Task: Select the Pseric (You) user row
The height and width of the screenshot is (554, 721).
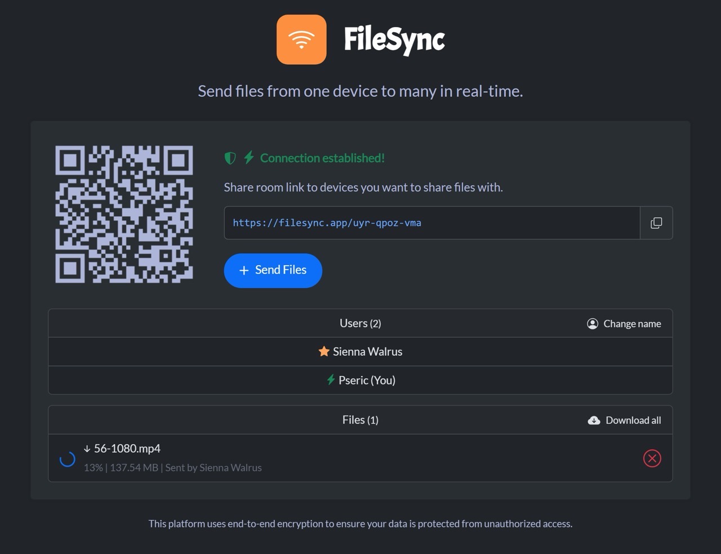Action: tap(360, 381)
